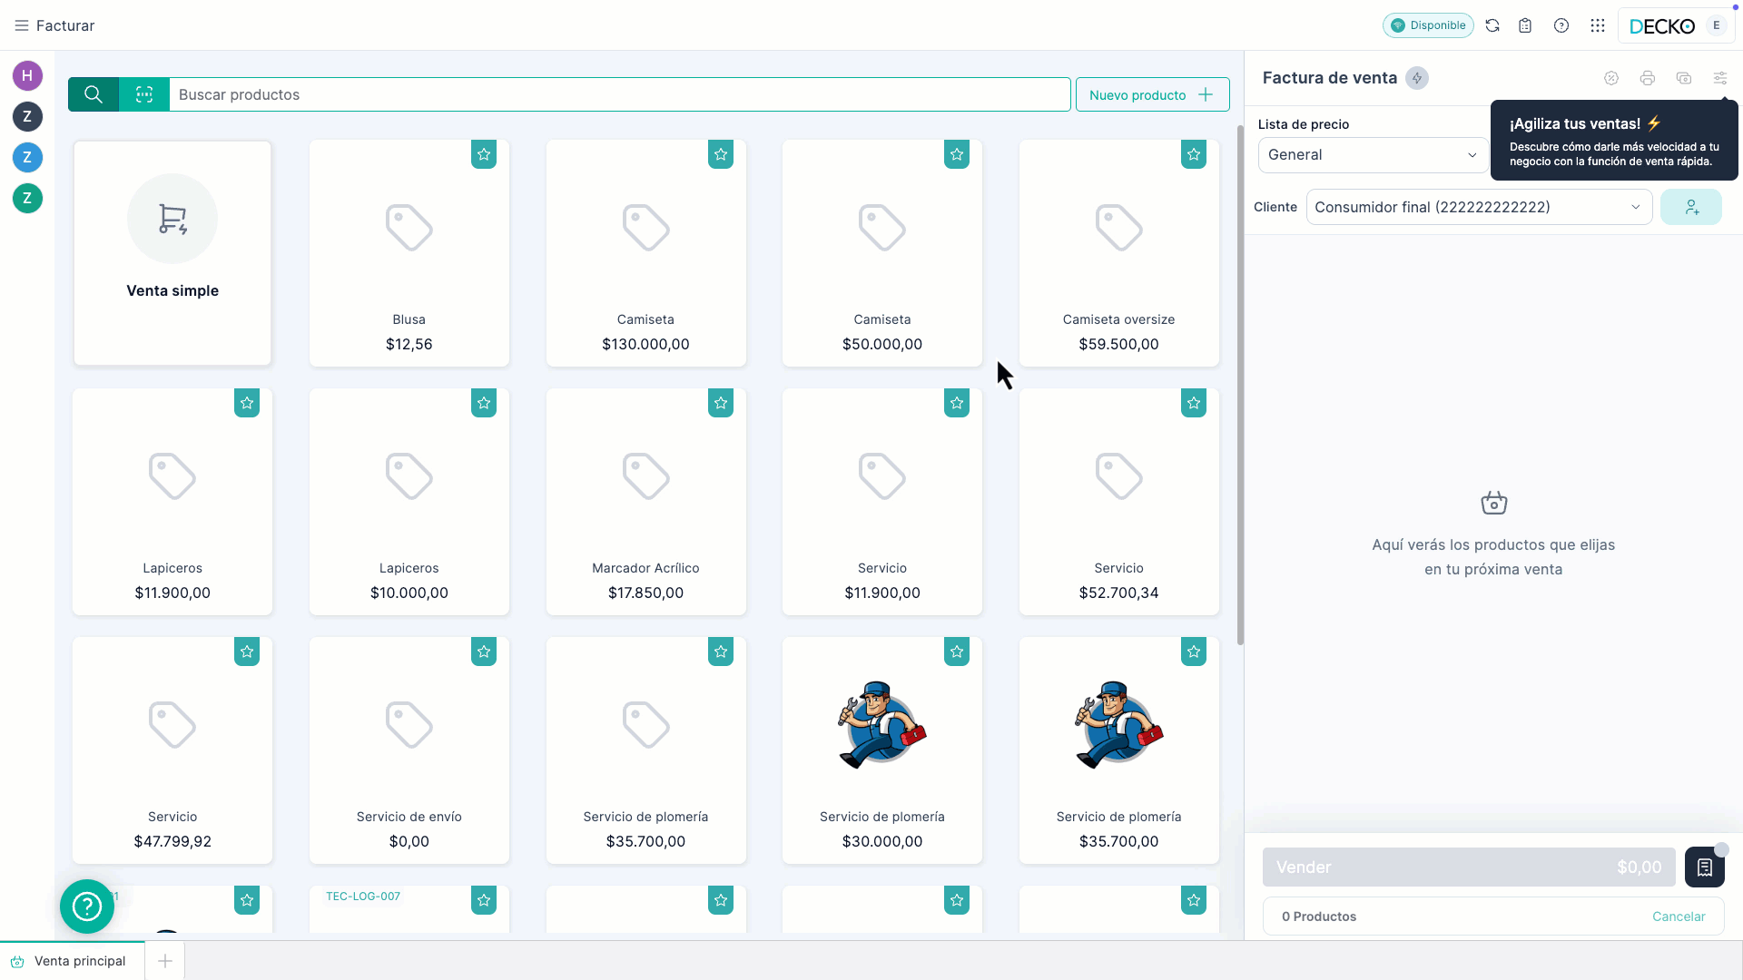1743x980 pixels.
Task: Click the lightning quick sale icon beside Factura de venta
Action: (x=1417, y=78)
